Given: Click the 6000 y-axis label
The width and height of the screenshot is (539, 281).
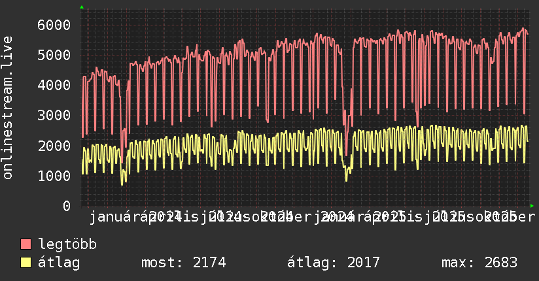Looking at the screenshot, I should [54, 25].
